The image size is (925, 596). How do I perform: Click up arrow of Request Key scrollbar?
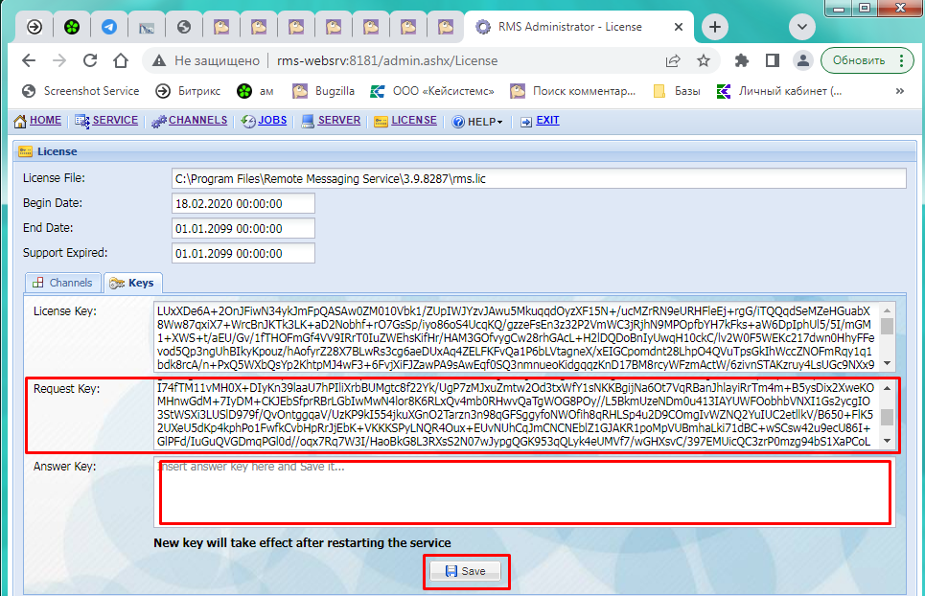point(888,388)
